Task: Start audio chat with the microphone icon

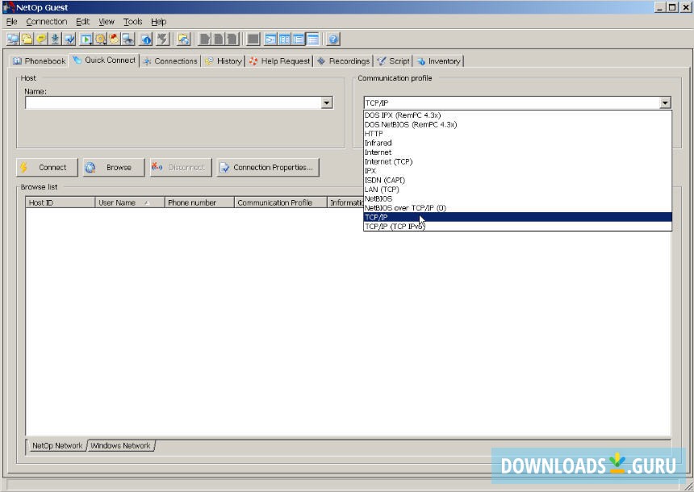Action: click(56, 40)
